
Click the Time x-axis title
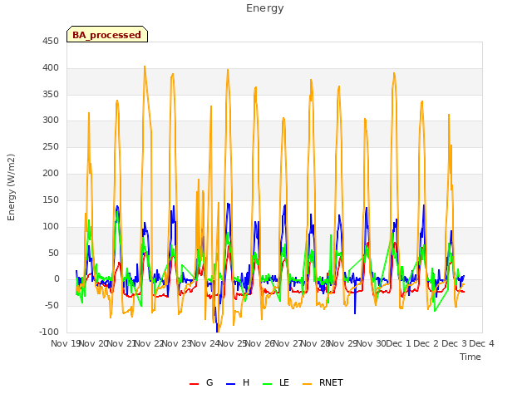[x=470, y=357]
